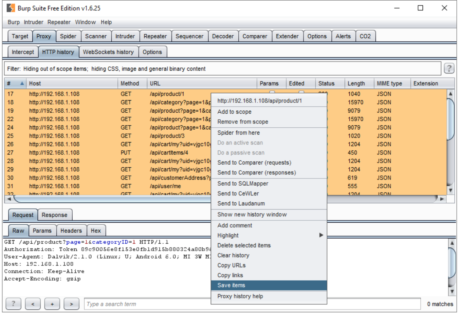Open the Repeater menu in menu bar
Image resolution: width=459 pixels, height=313 pixels.
(59, 22)
